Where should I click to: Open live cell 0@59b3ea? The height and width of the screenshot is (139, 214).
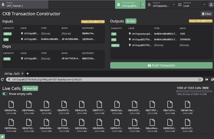pyautogui.click(x=11, y=125)
